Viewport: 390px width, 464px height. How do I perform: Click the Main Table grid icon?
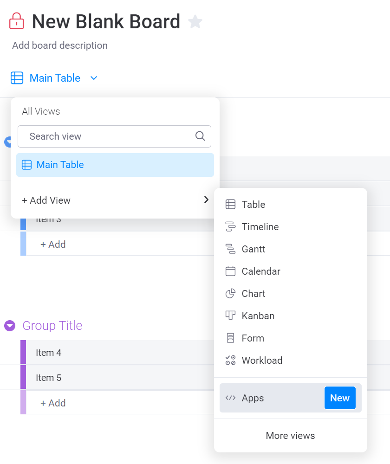coord(17,78)
